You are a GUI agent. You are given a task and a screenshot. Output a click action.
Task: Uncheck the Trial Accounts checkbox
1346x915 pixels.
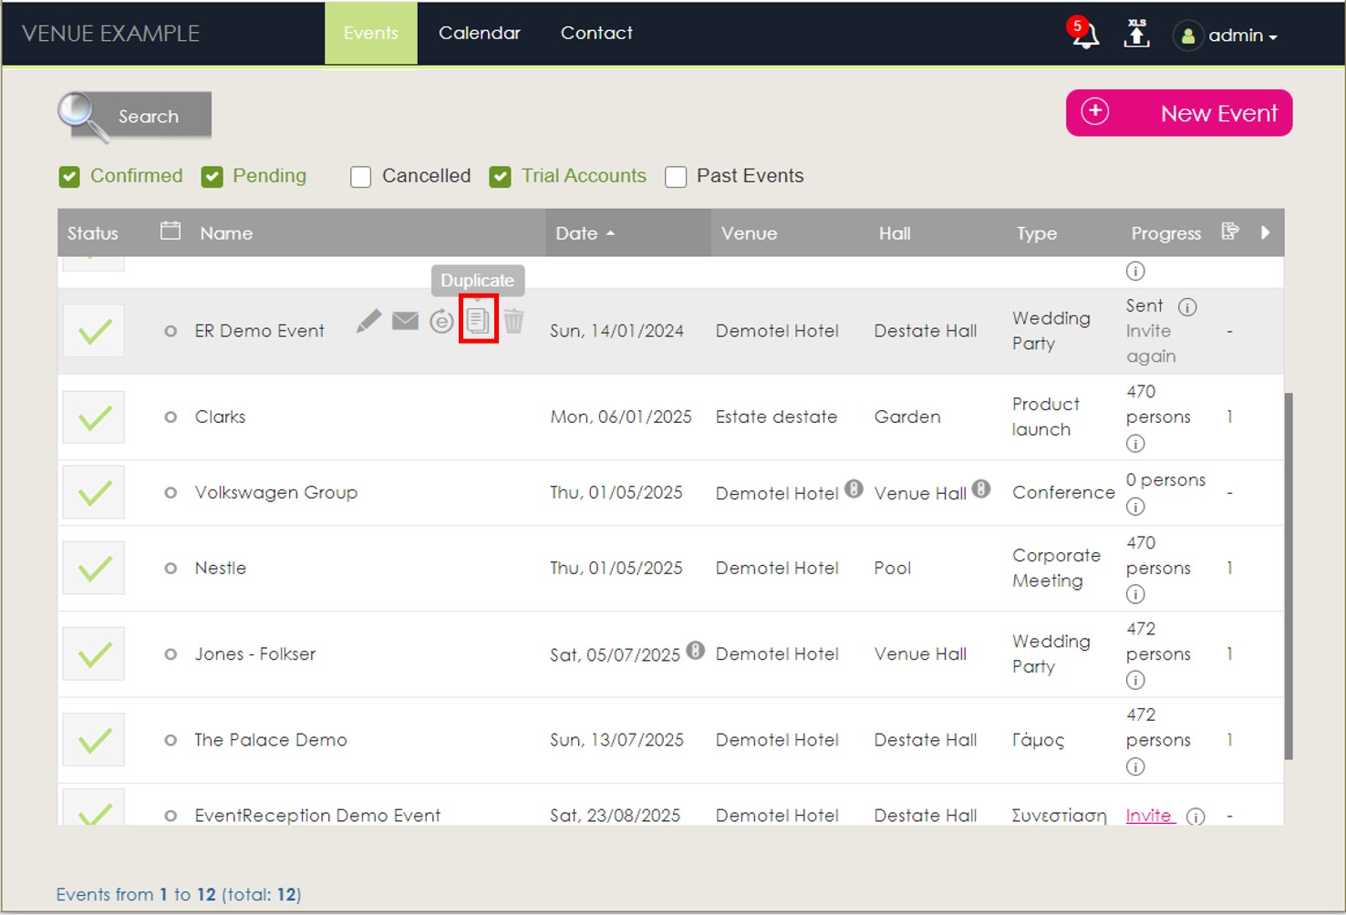point(500,177)
